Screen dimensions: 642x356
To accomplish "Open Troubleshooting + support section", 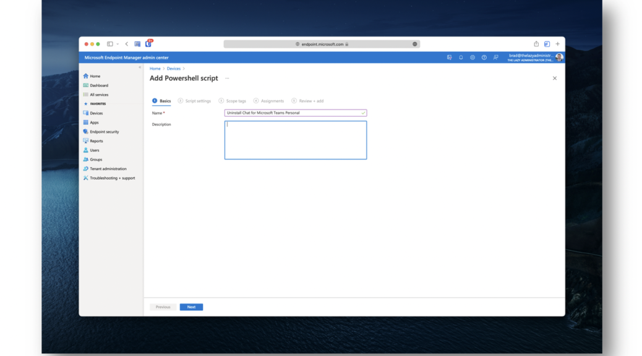I will (x=109, y=178).
